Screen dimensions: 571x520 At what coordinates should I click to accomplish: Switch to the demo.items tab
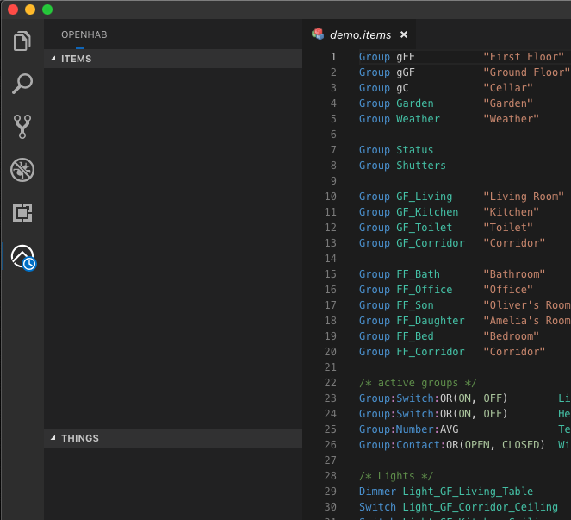(x=360, y=35)
